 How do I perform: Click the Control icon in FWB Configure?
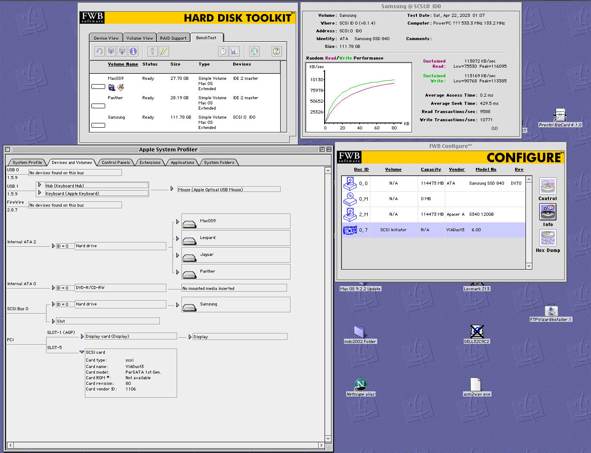point(548,186)
